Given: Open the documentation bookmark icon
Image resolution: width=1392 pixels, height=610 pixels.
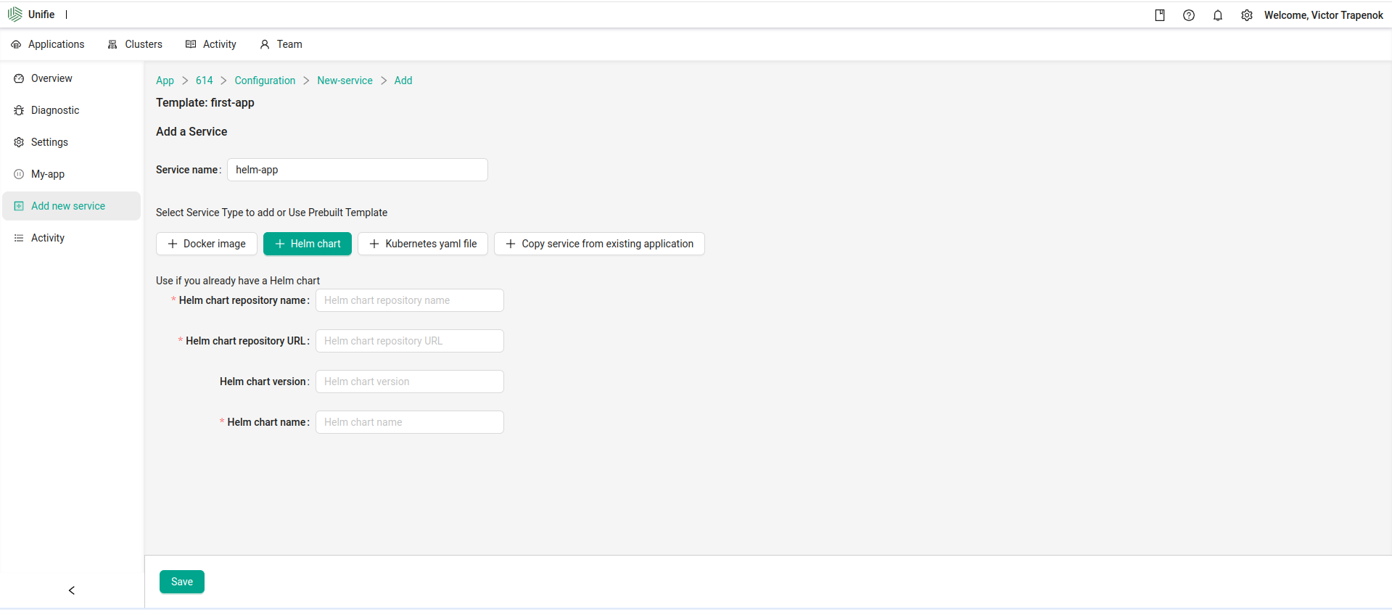Looking at the screenshot, I should tap(1160, 15).
